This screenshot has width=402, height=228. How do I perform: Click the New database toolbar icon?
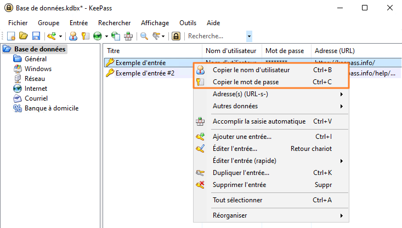click(11, 36)
